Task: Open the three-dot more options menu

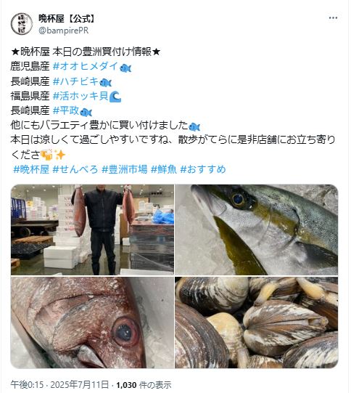Action: pyautogui.click(x=333, y=17)
